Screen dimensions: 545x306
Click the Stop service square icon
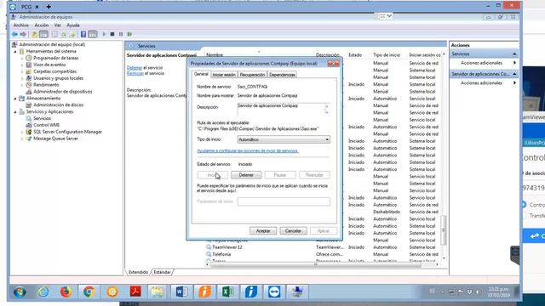[x=112, y=34]
